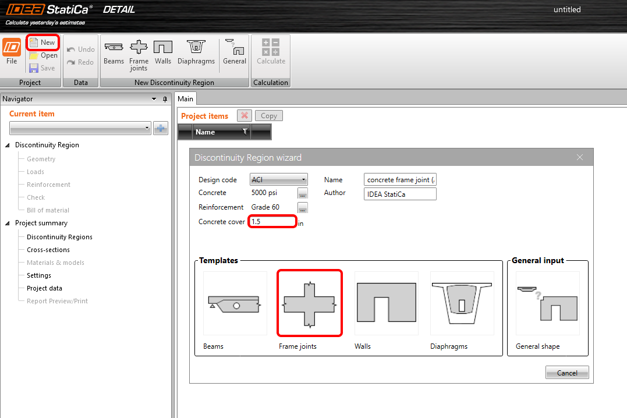
Task: Select the General shape input thumbnail
Action: tap(547, 303)
